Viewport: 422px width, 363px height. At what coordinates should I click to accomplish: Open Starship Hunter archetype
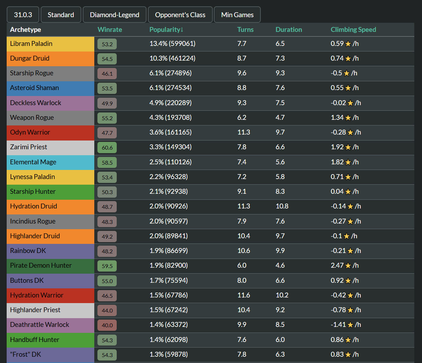[50, 192]
